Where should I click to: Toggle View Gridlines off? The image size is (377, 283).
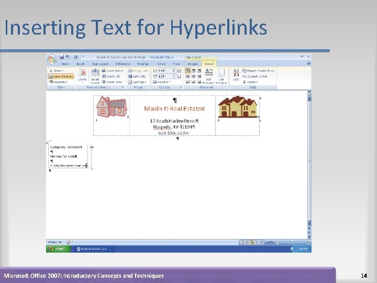(x=61, y=77)
